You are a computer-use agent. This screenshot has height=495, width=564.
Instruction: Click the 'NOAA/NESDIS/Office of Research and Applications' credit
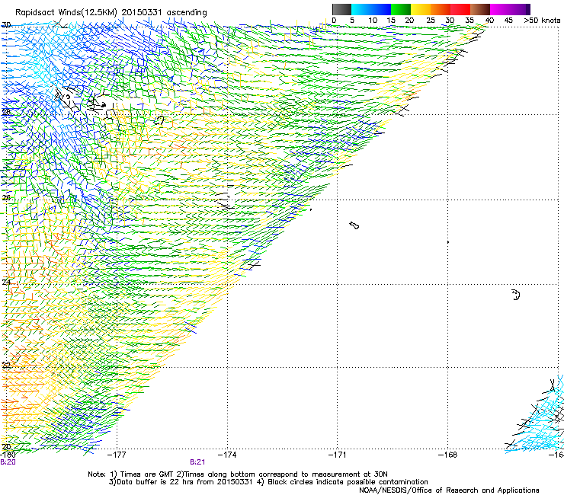click(449, 490)
